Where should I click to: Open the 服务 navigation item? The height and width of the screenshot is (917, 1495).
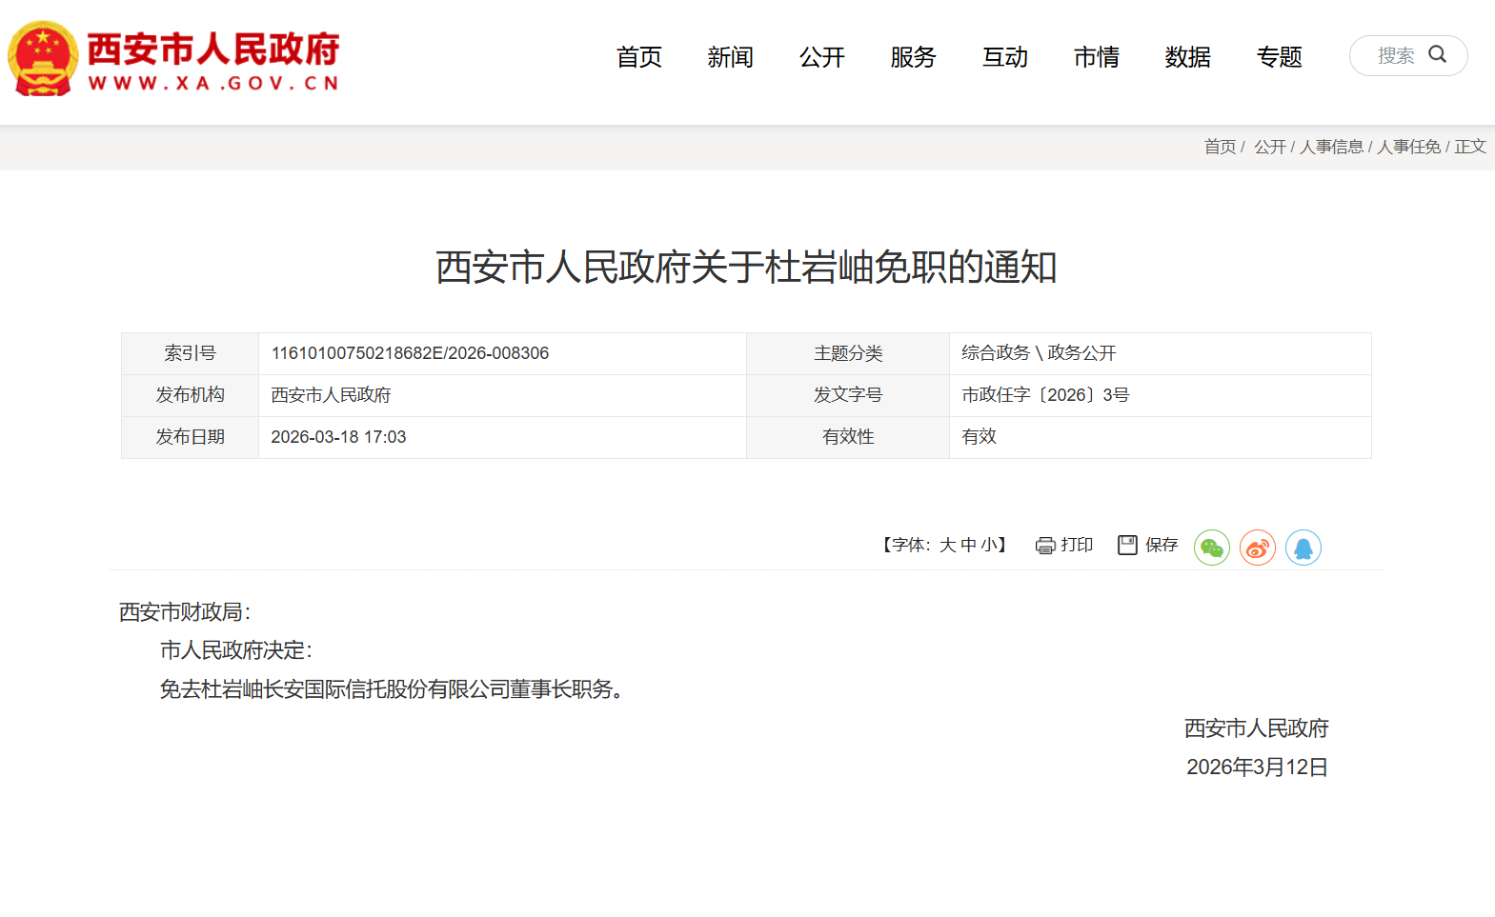point(913,57)
